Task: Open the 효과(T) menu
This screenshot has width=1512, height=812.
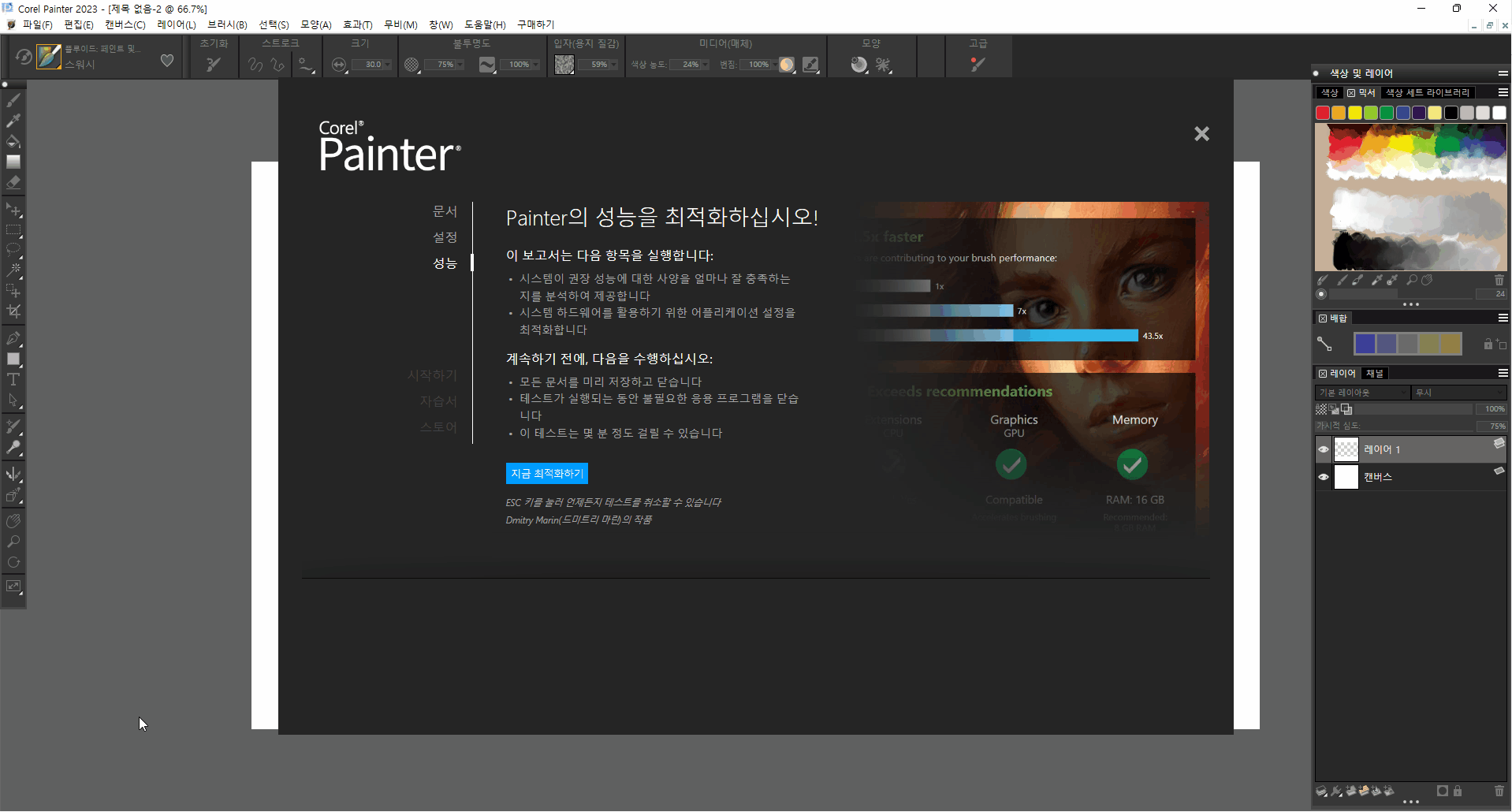Action: click(x=357, y=25)
